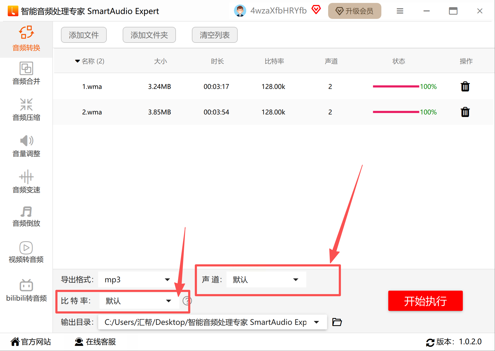Maximize the SmartAudio Expert window

tap(453, 11)
